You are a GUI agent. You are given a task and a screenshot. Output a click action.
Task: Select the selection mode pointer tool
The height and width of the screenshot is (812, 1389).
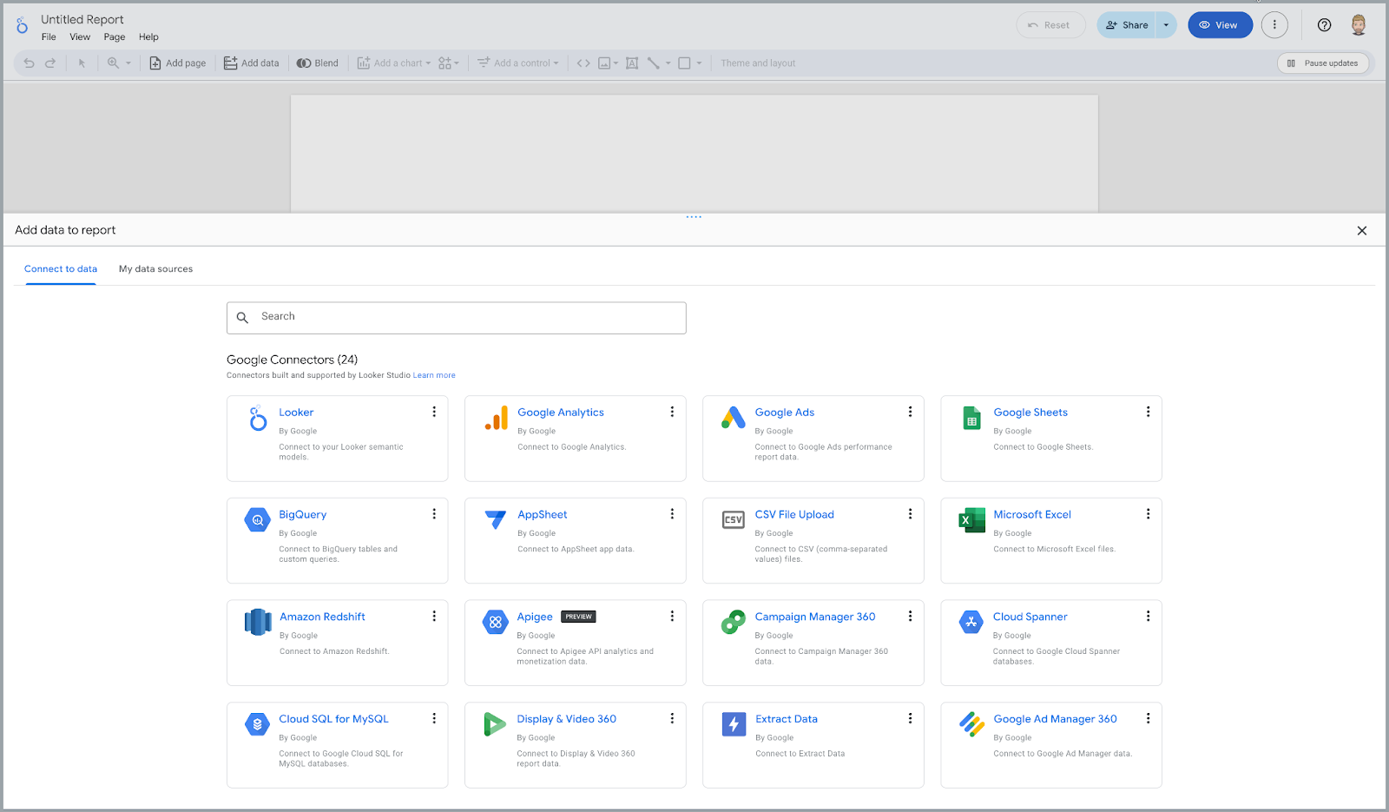pyautogui.click(x=82, y=63)
